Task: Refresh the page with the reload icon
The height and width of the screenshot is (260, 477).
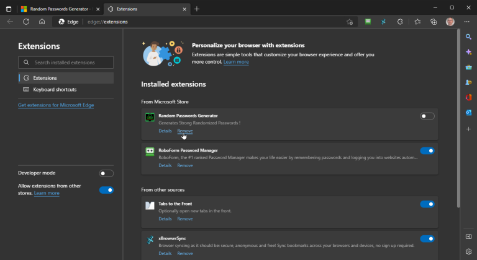Action: tap(26, 22)
